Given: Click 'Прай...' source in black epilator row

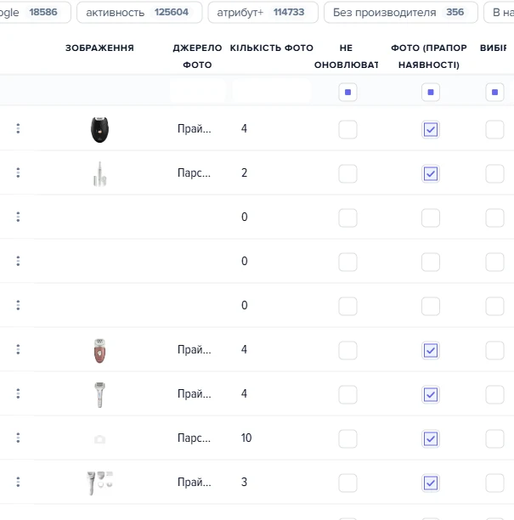Looking at the screenshot, I should click(x=195, y=128).
